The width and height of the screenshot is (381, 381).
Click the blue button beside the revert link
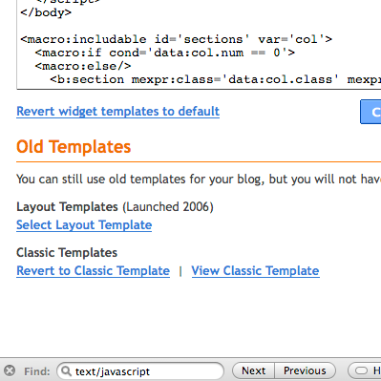click(x=370, y=112)
